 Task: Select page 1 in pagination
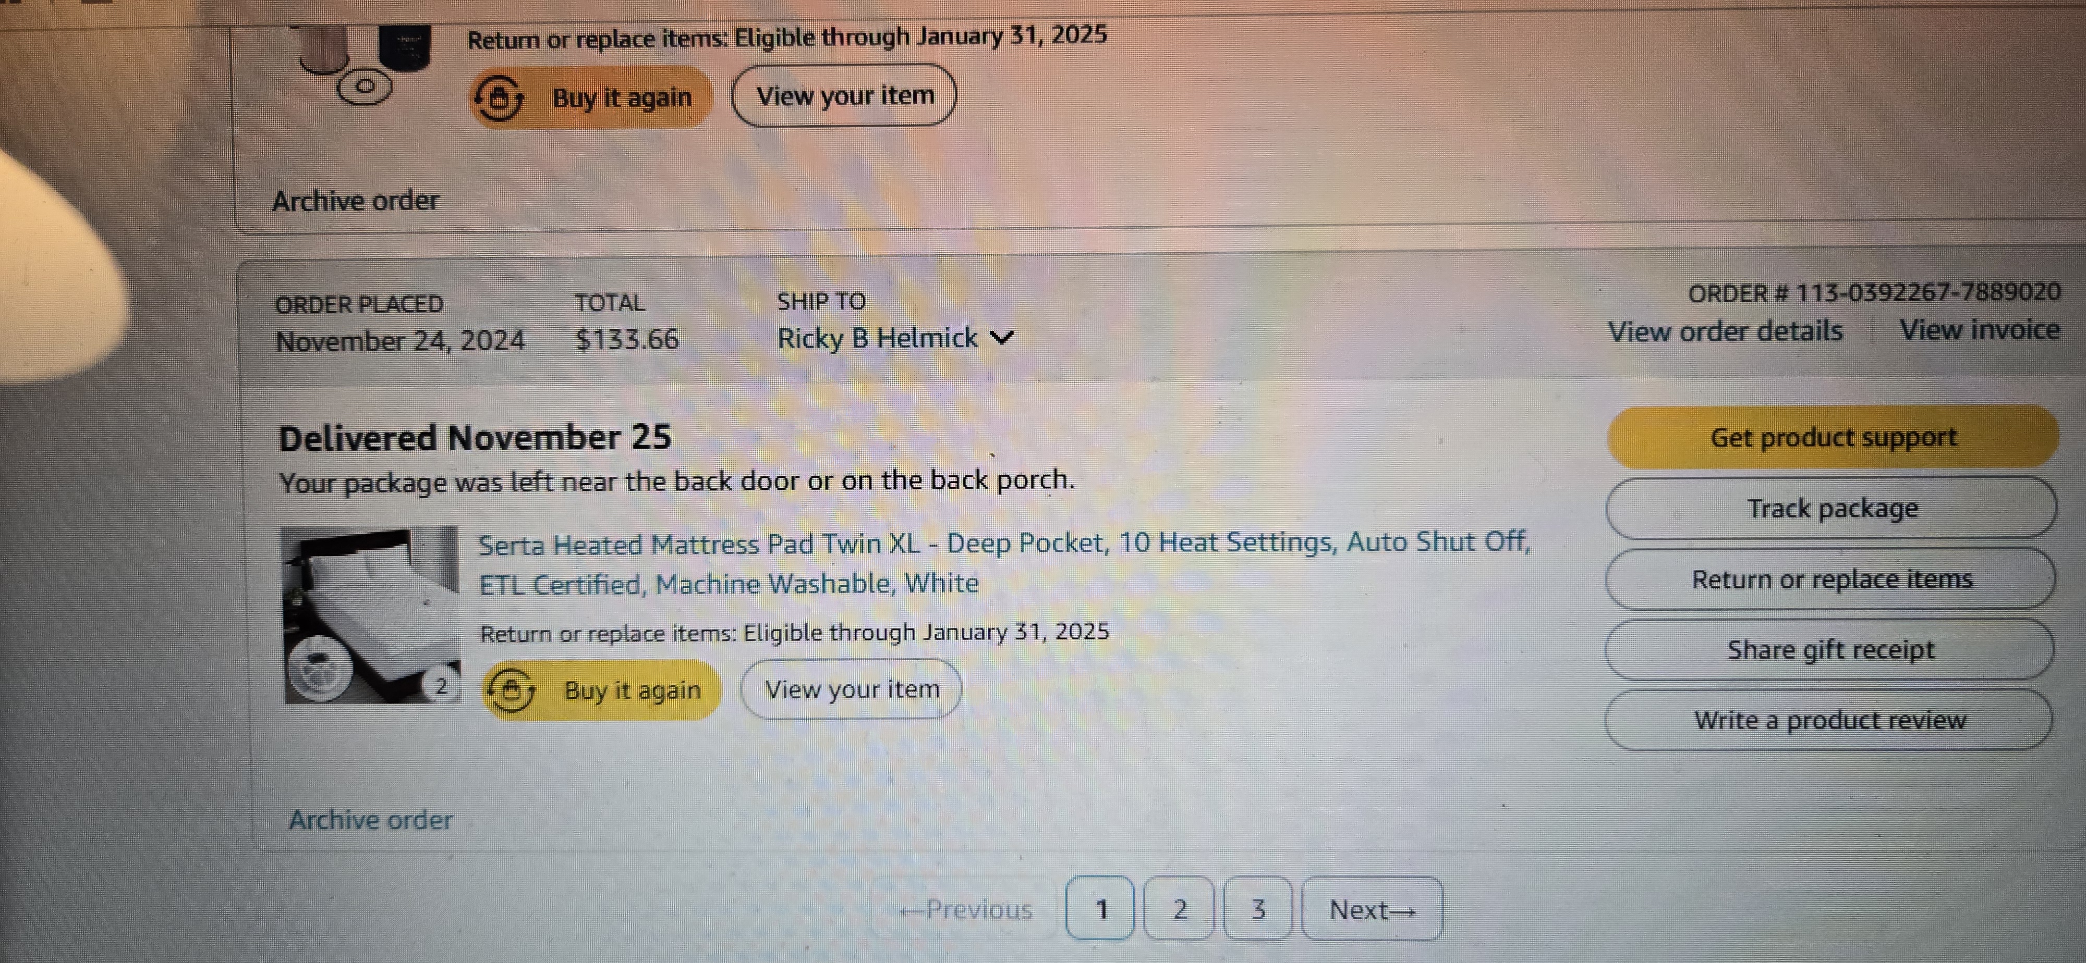coord(1100,909)
